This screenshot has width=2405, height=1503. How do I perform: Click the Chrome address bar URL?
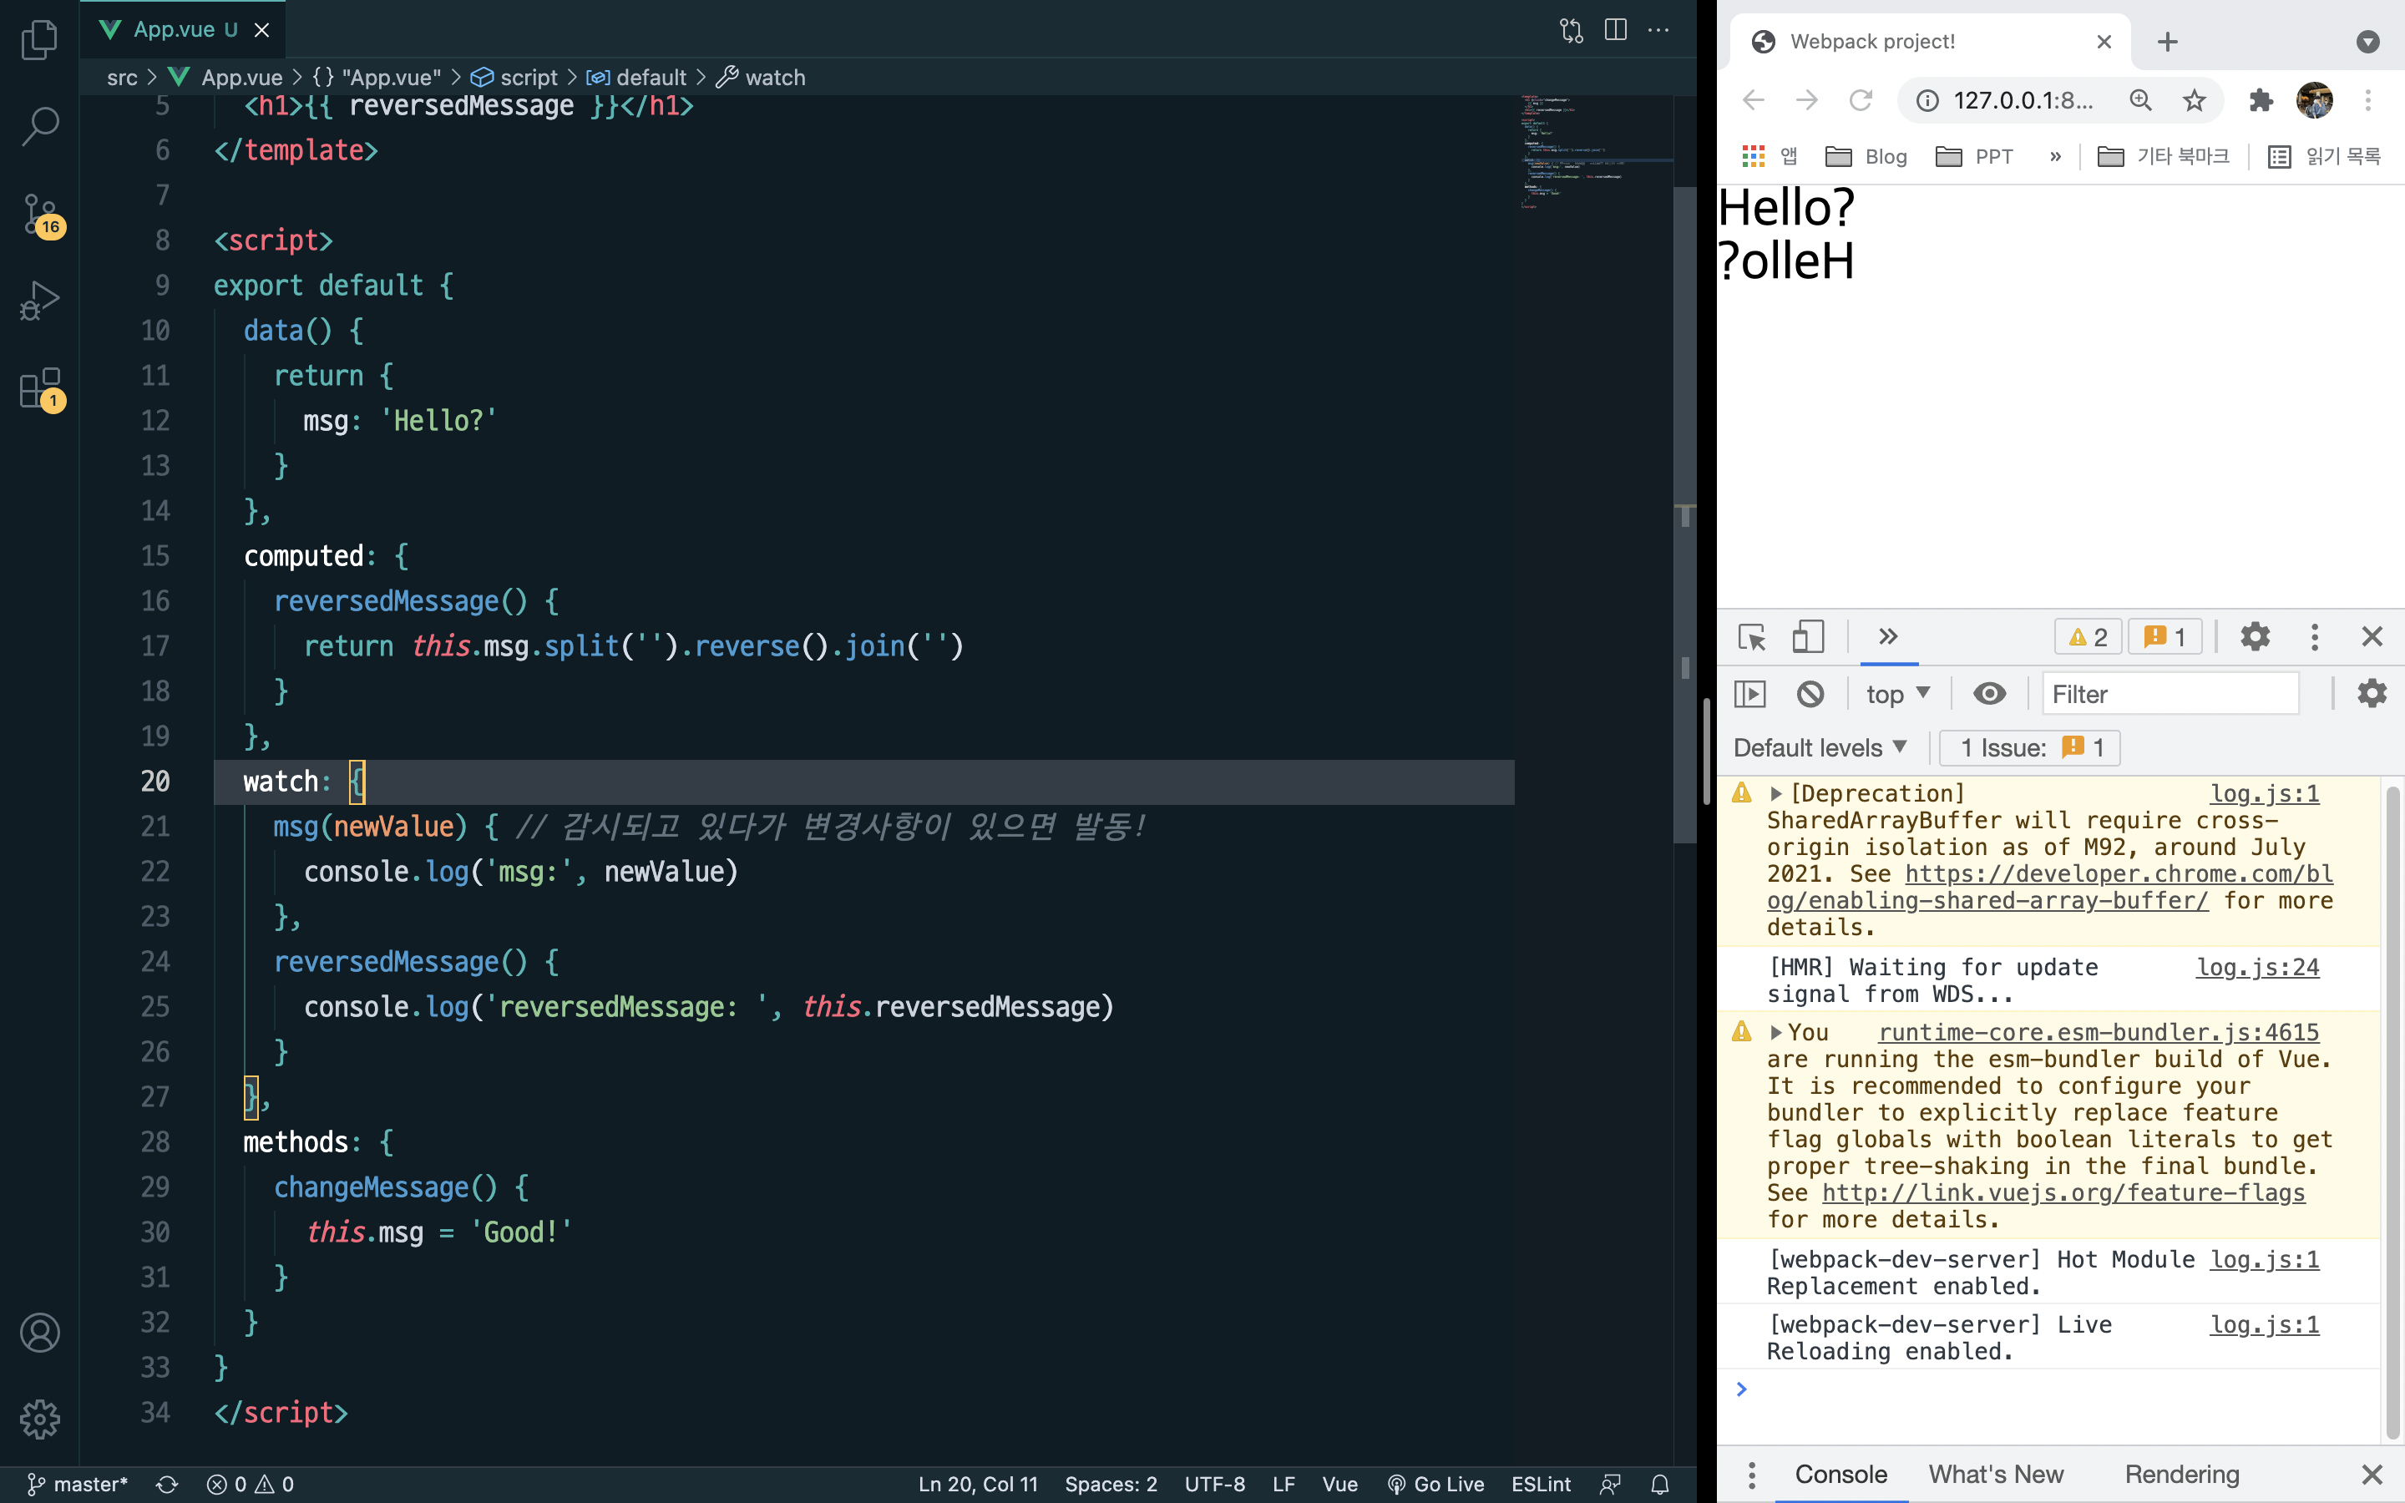2023,100
